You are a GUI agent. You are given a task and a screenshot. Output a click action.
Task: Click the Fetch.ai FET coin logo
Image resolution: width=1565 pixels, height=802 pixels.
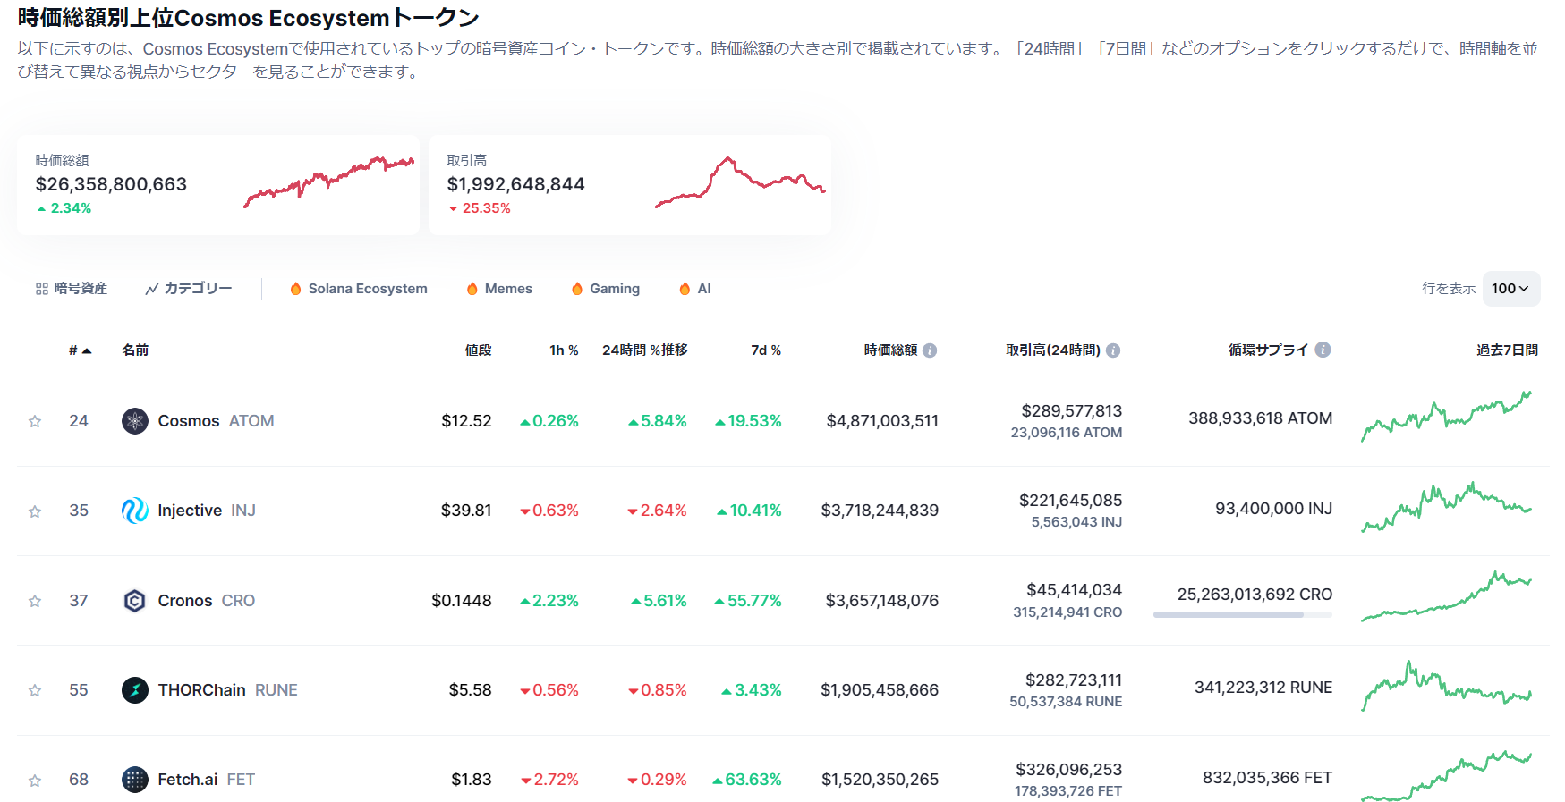click(134, 780)
